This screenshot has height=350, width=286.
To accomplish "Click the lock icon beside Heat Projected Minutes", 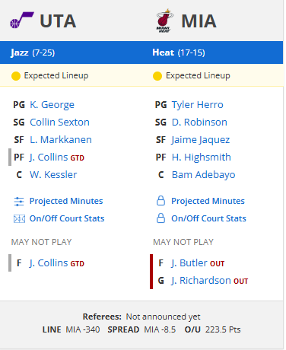I will (160, 201).
